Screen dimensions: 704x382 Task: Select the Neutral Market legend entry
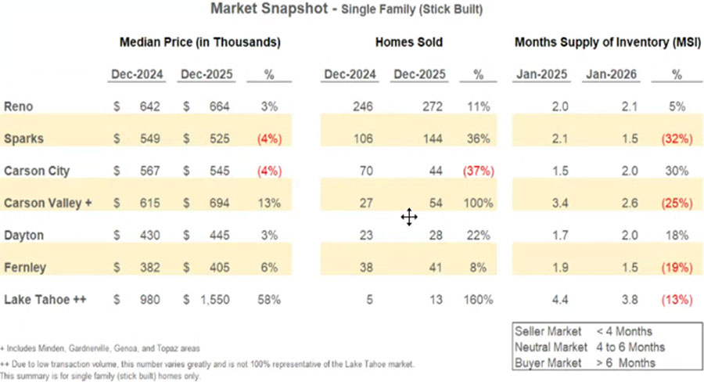coord(590,347)
